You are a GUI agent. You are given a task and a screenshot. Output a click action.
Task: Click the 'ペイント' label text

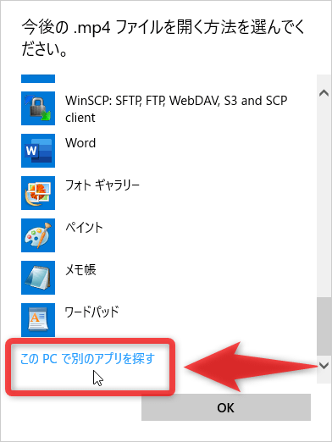click(x=84, y=228)
